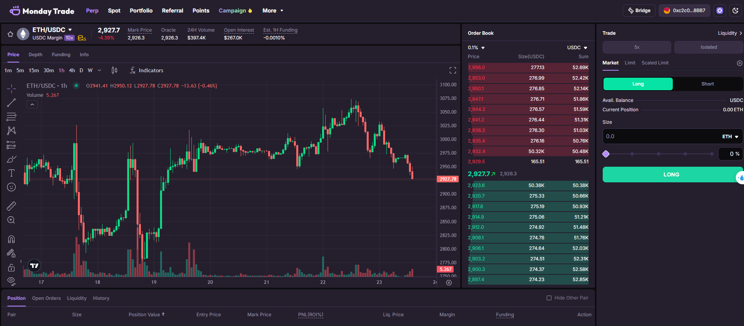Switch order side to Short
Viewport: 744px width, 326px height.
(x=707, y=84)
